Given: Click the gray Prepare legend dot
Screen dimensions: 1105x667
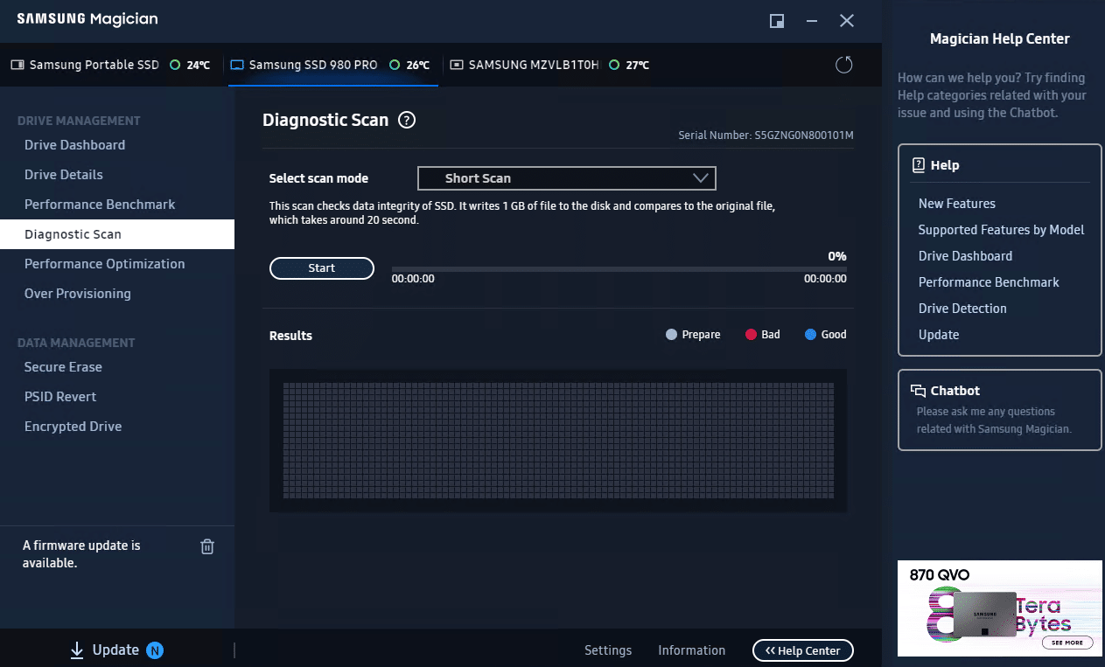Looking at the screenshot, I should 671,335.
